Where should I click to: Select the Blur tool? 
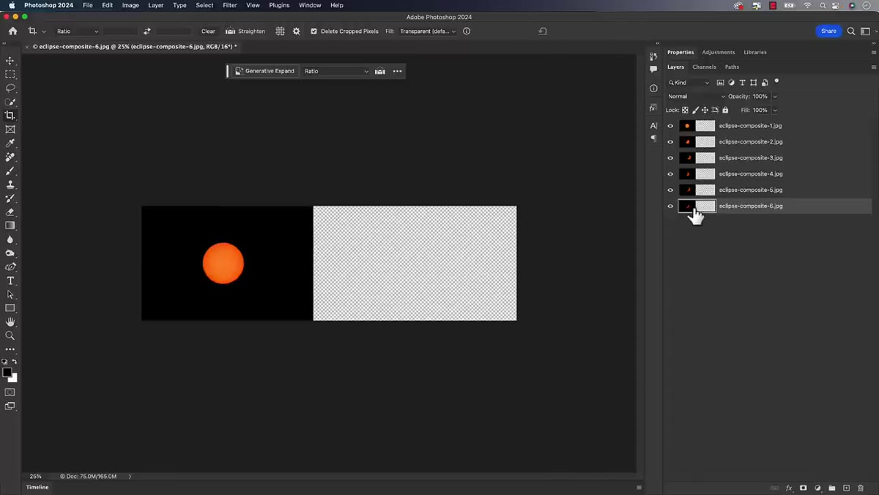coord(10,239)
